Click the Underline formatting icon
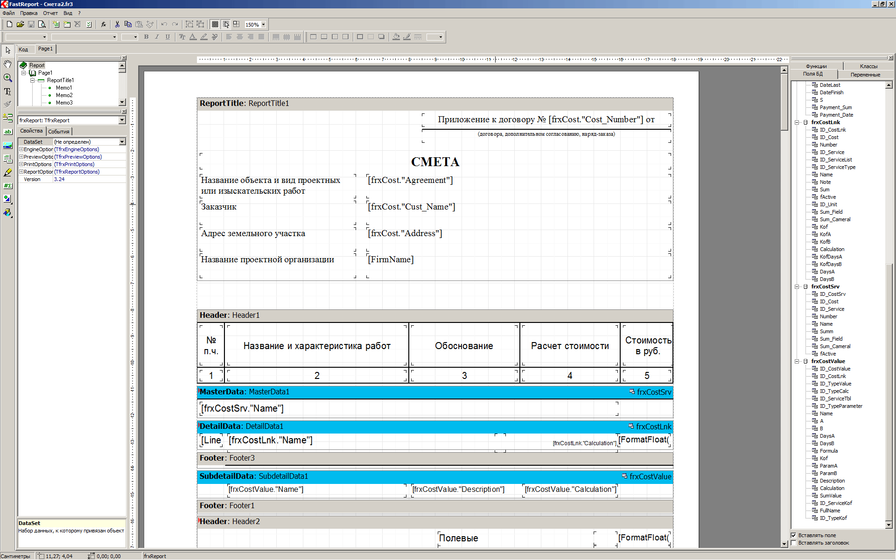Viewport: 896px width, 560px height. pos(168,37)
